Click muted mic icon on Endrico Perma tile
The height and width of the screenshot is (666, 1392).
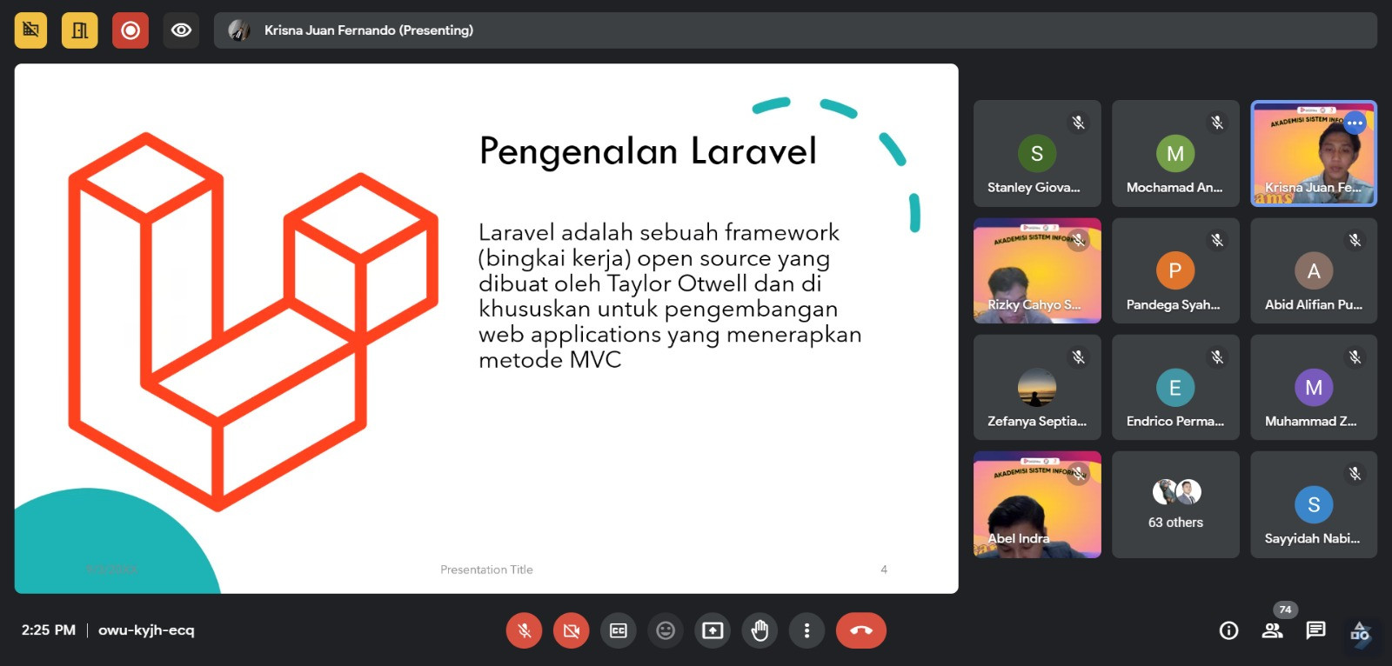tap(1217, 356)
